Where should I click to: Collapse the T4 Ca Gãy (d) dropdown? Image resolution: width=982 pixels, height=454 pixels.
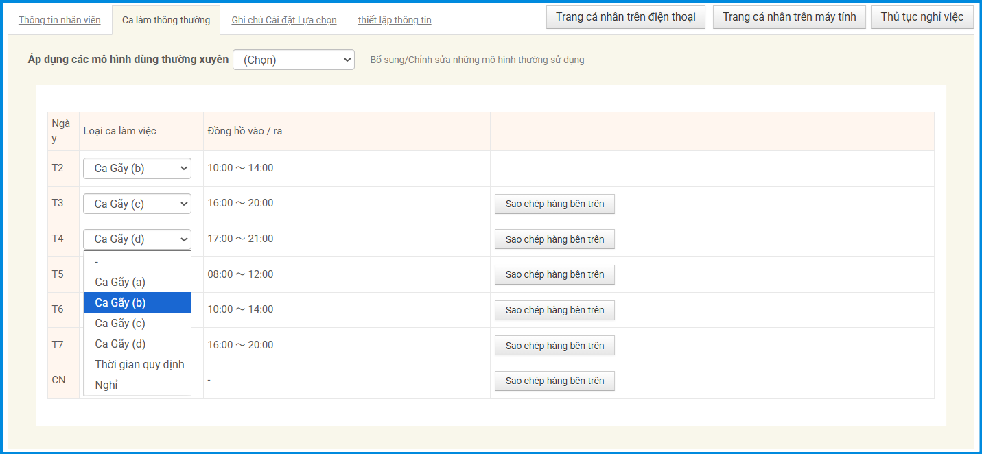tap(137, 239)
